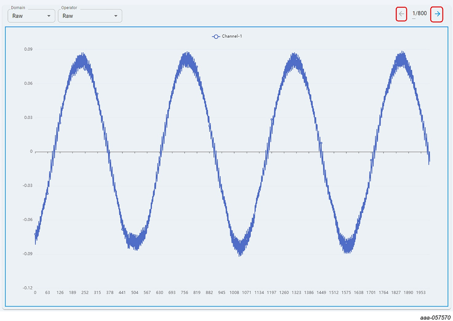Go to the previous frame arrow
453x321 pixels.
click(x=401, y=14)
